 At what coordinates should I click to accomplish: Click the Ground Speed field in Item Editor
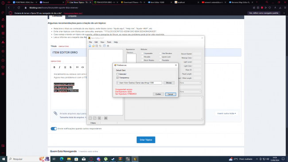coord(197,54)
